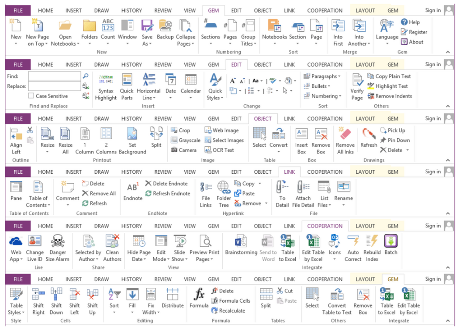Image resolution: width=458 pixels, height=330 pixels.
Task: Select the Collapse Pages icon
Action: click(186, 26)
